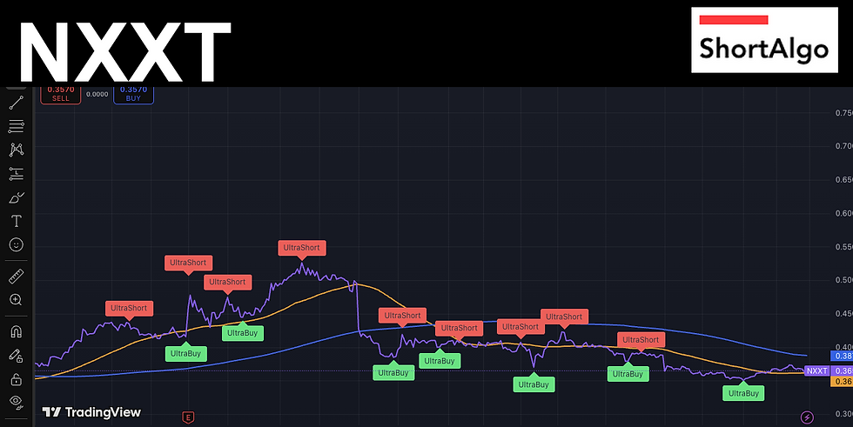Image resolution: width=853 pixels, height=427 pixels.
Task: Activate the brush drawing tool
Action: (16, 197)
